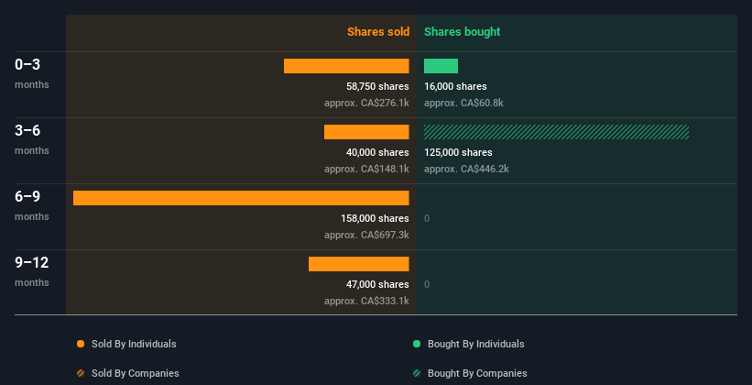Click the 40,000 shares value
The width and height of the screenshot is (752, 385).
coord(377,152)
